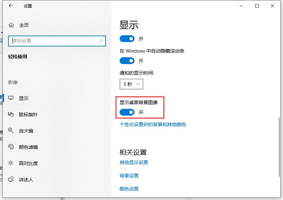Open the 主页 home icon
This screenshot has width=283, height=200.
click(11, 25)
